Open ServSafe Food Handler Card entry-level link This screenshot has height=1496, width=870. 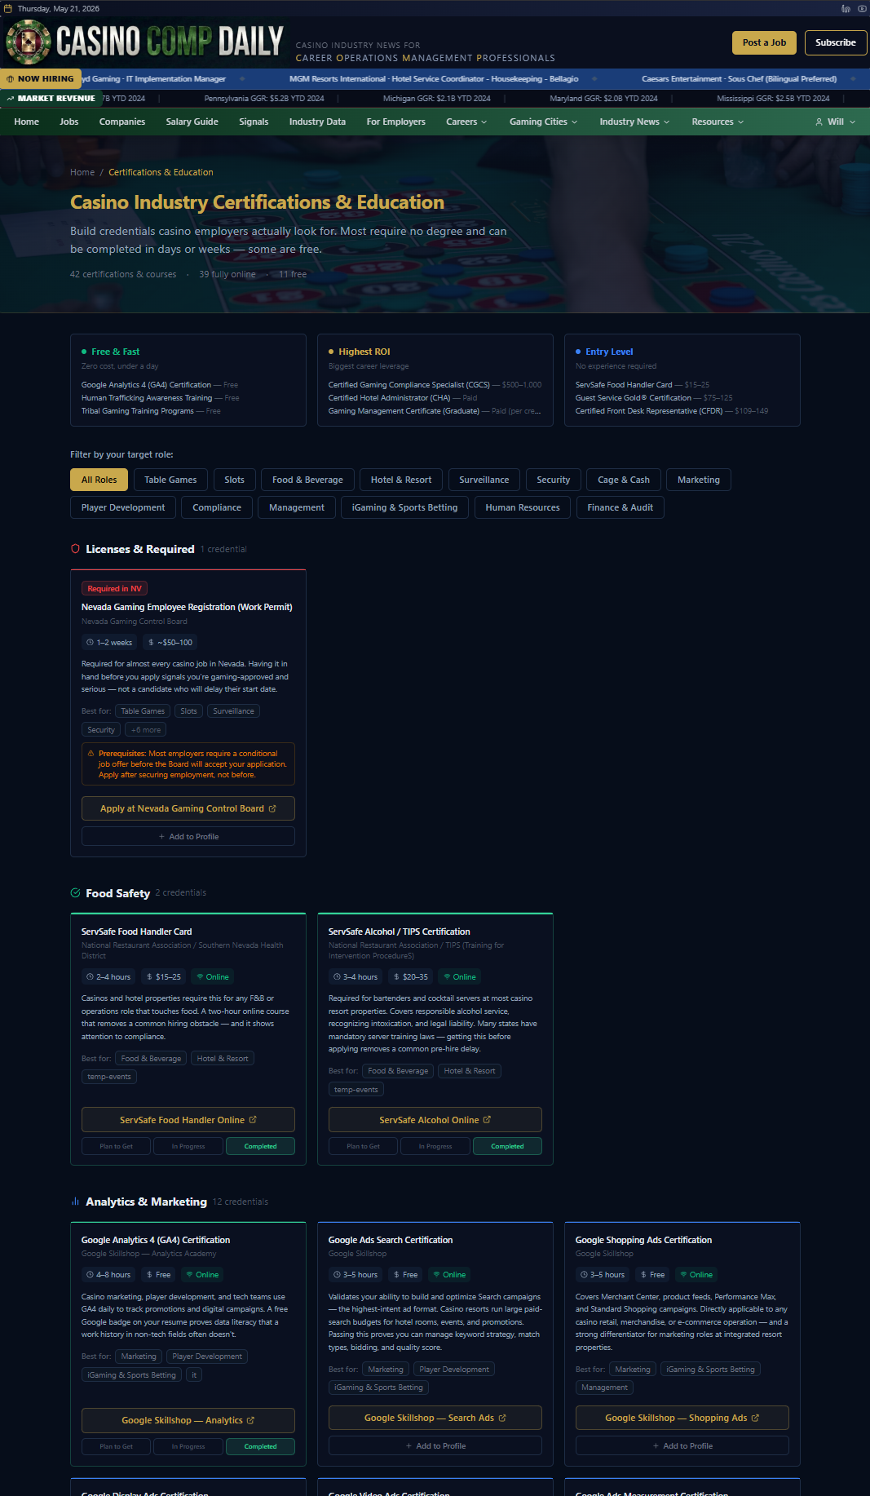[624, 385]
